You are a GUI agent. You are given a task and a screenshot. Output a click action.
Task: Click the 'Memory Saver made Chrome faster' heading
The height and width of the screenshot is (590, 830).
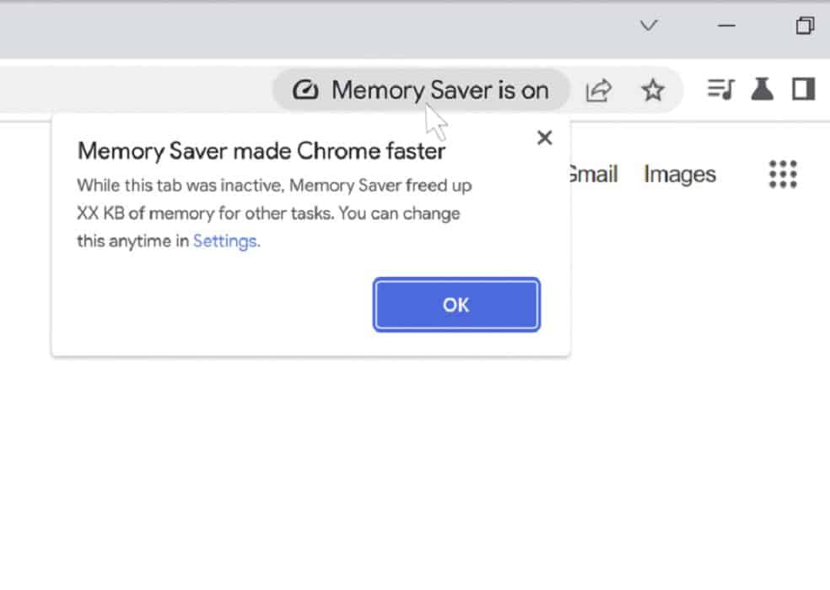261,151
